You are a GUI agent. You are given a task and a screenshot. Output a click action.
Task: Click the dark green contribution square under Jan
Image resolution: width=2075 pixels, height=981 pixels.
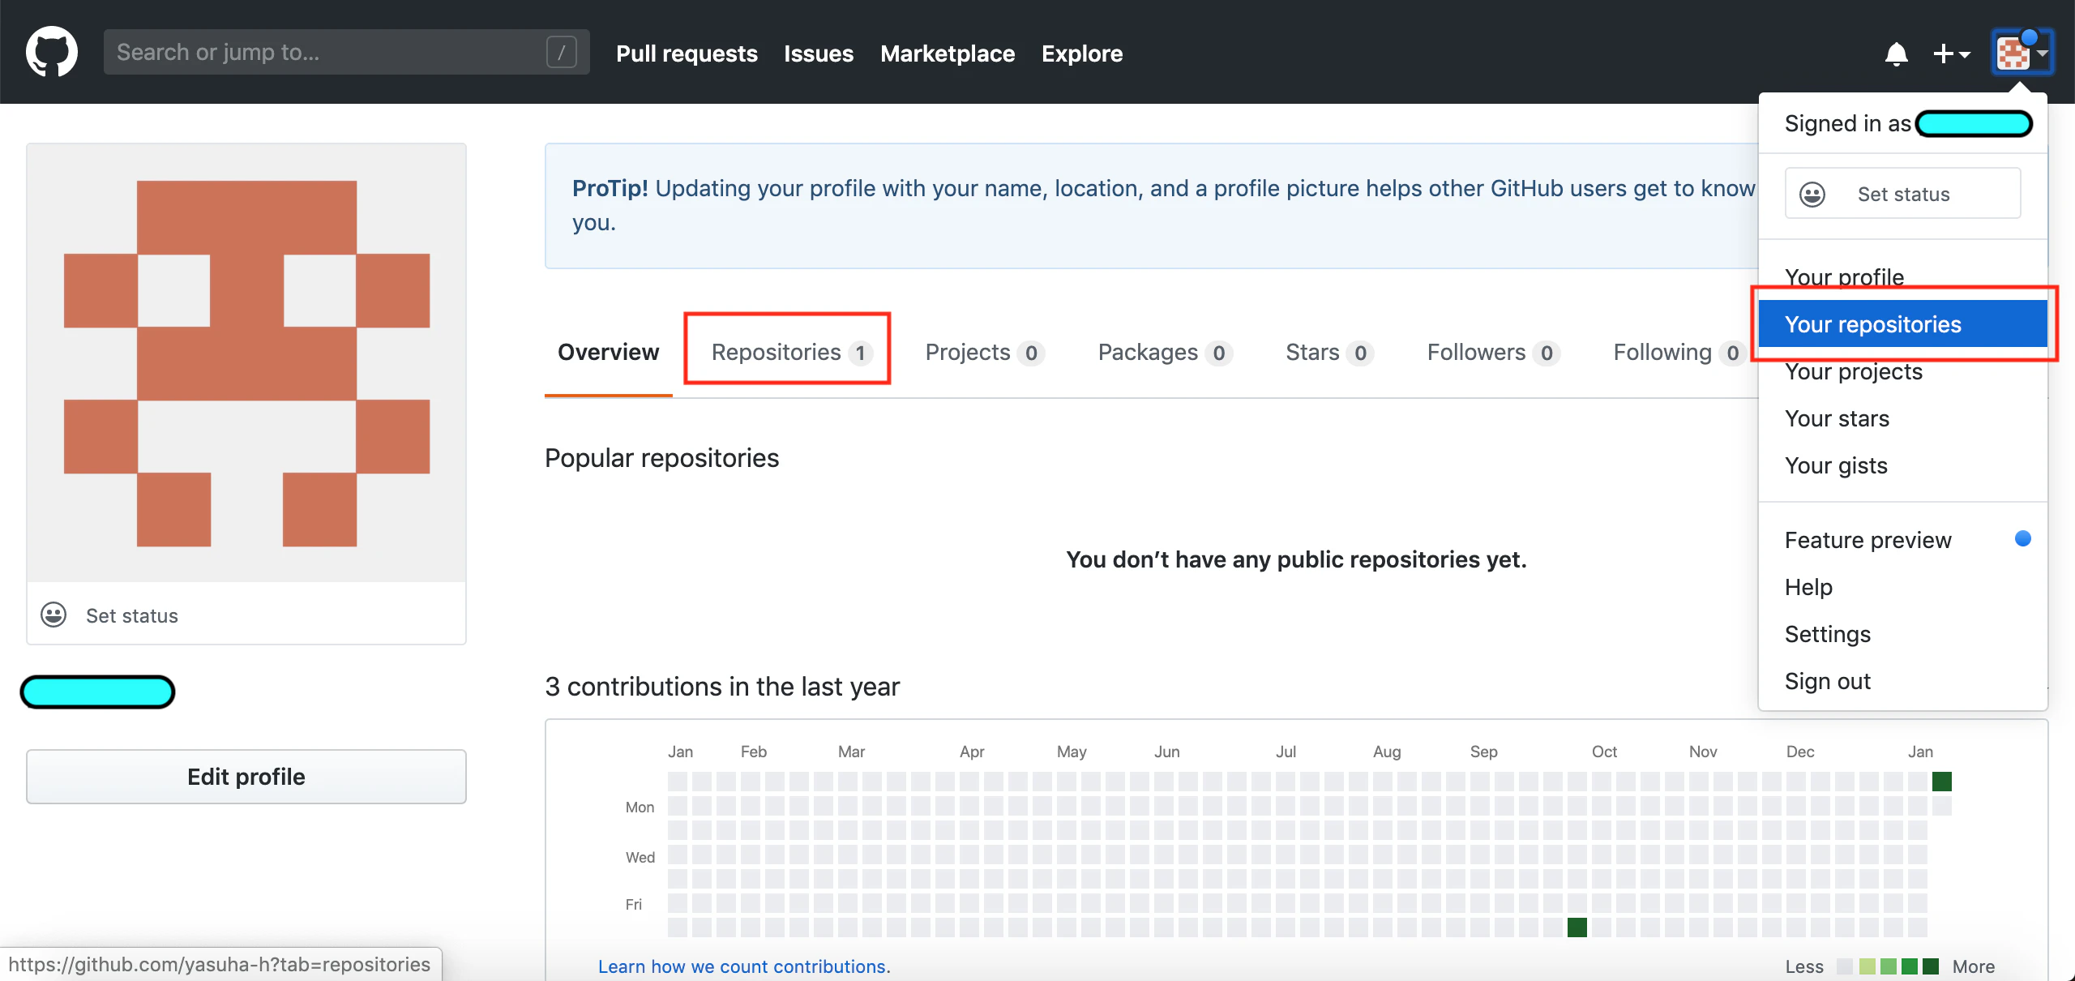[x=1941, y=782]
